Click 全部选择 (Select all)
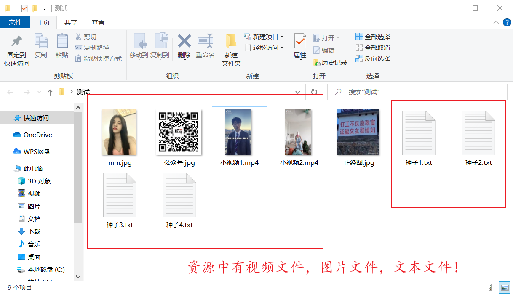This screenshot has height=294, width=513. coord(373,37)
